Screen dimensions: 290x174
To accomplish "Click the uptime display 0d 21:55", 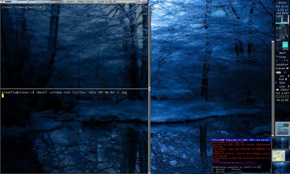I will tap(282, 100).
